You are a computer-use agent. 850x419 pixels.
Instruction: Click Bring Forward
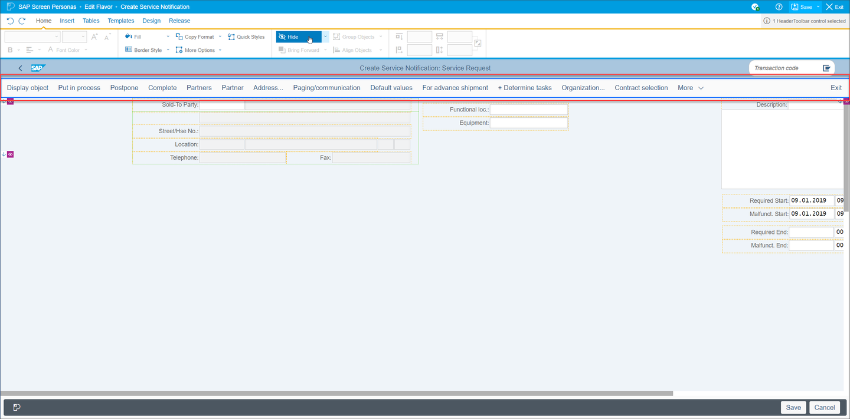click(x=299, y=50)
